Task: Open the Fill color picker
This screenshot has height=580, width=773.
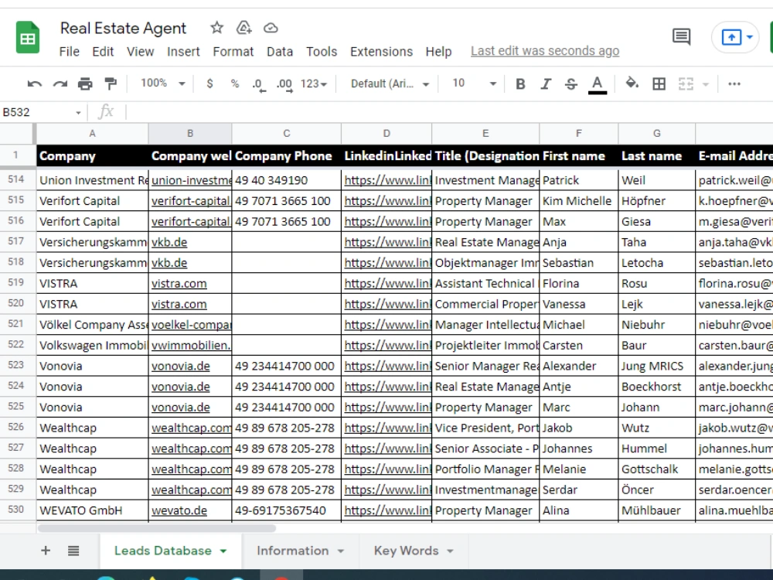Action: pos(632,83)
